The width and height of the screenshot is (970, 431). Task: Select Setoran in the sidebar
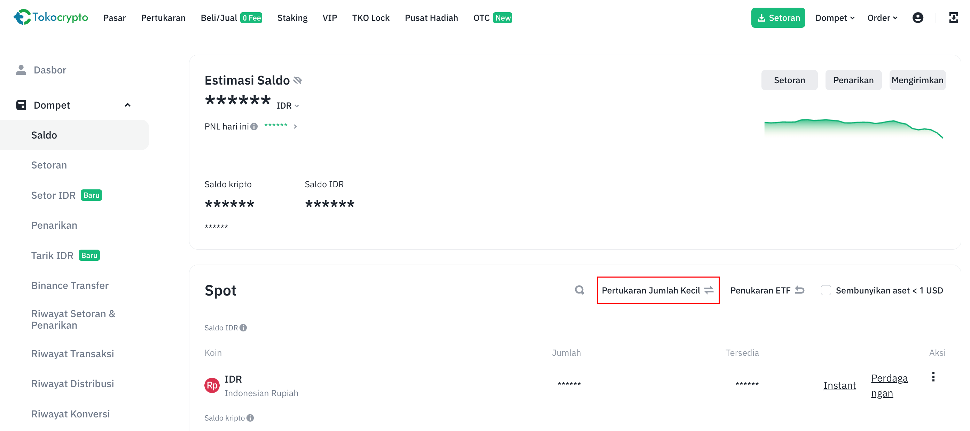coord(49,165)
